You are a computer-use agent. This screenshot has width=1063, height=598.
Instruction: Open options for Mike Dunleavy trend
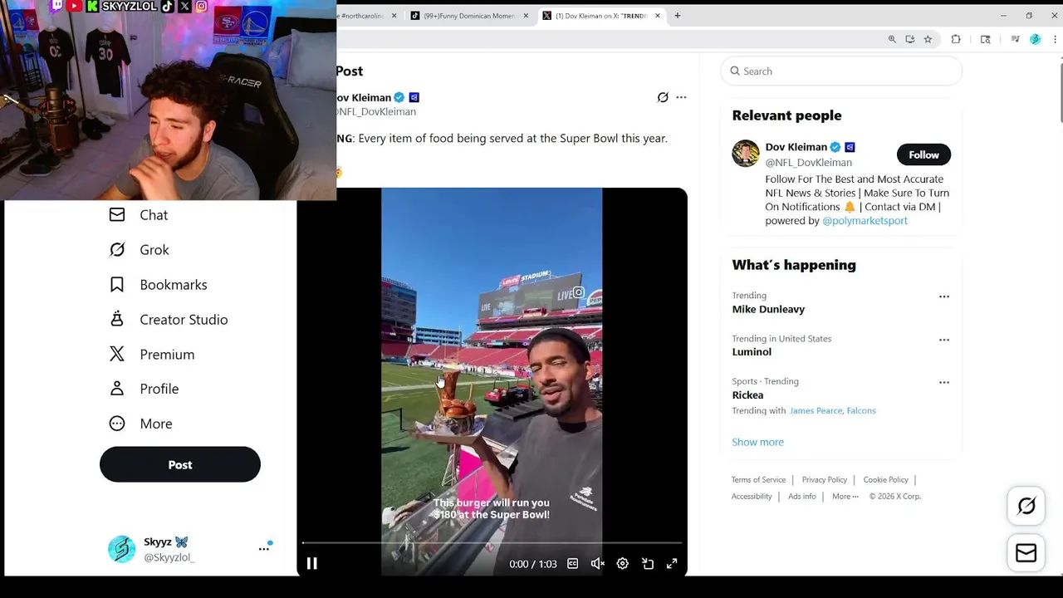[x=943, y=297]
